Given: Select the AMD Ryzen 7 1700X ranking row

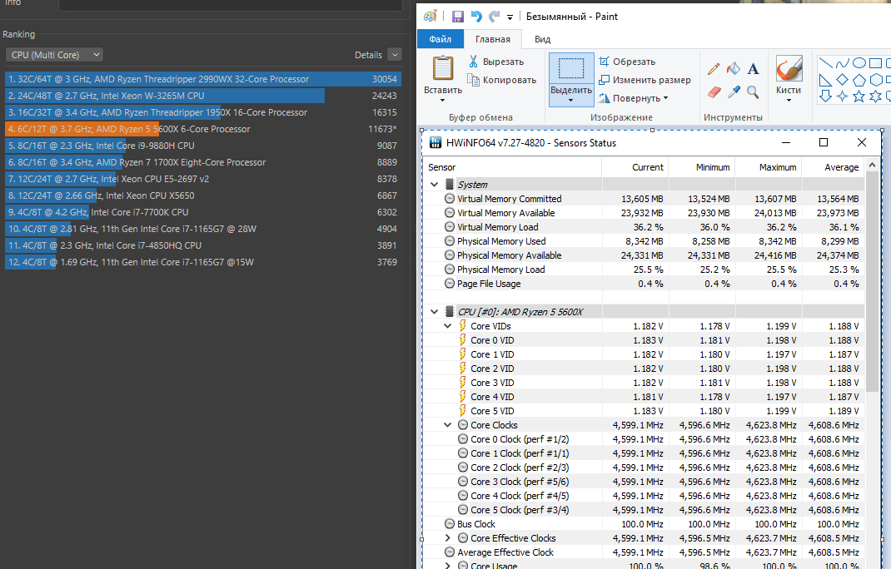Looking at the screenshot, I should tap(203, 162).
